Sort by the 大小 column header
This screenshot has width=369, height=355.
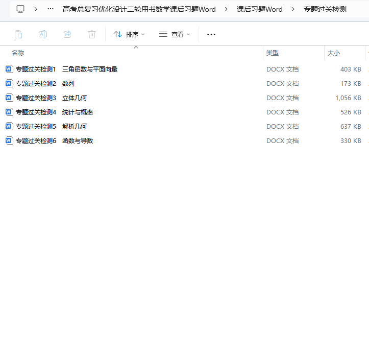[333, 53]
